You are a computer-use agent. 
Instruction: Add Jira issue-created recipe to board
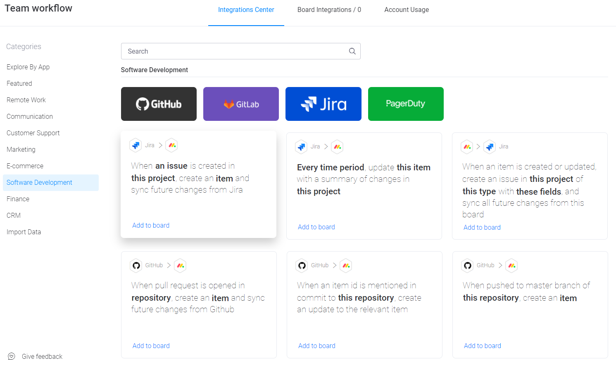[x=151, y=225]
